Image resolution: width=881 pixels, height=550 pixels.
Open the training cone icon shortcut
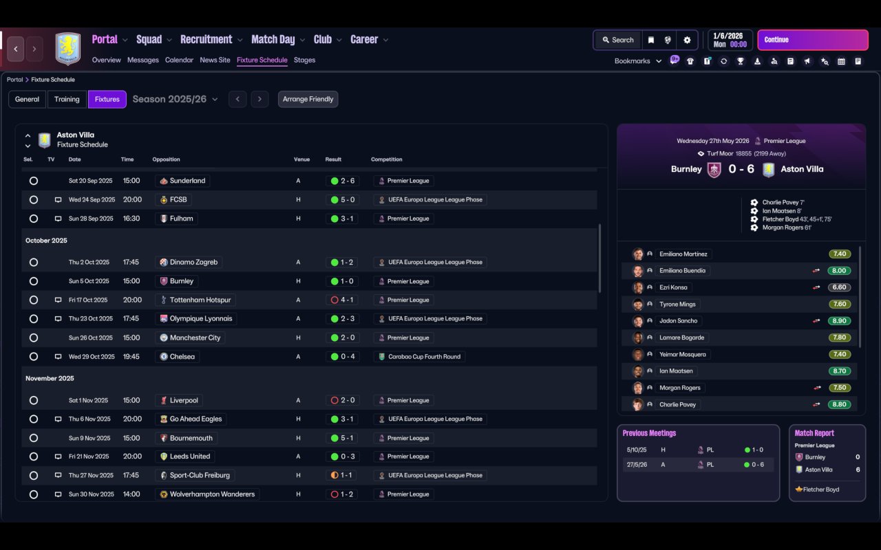click(757, 61)
